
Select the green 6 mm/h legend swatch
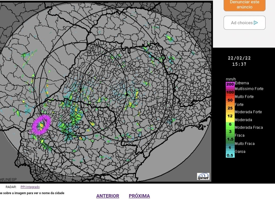[230, 124]
